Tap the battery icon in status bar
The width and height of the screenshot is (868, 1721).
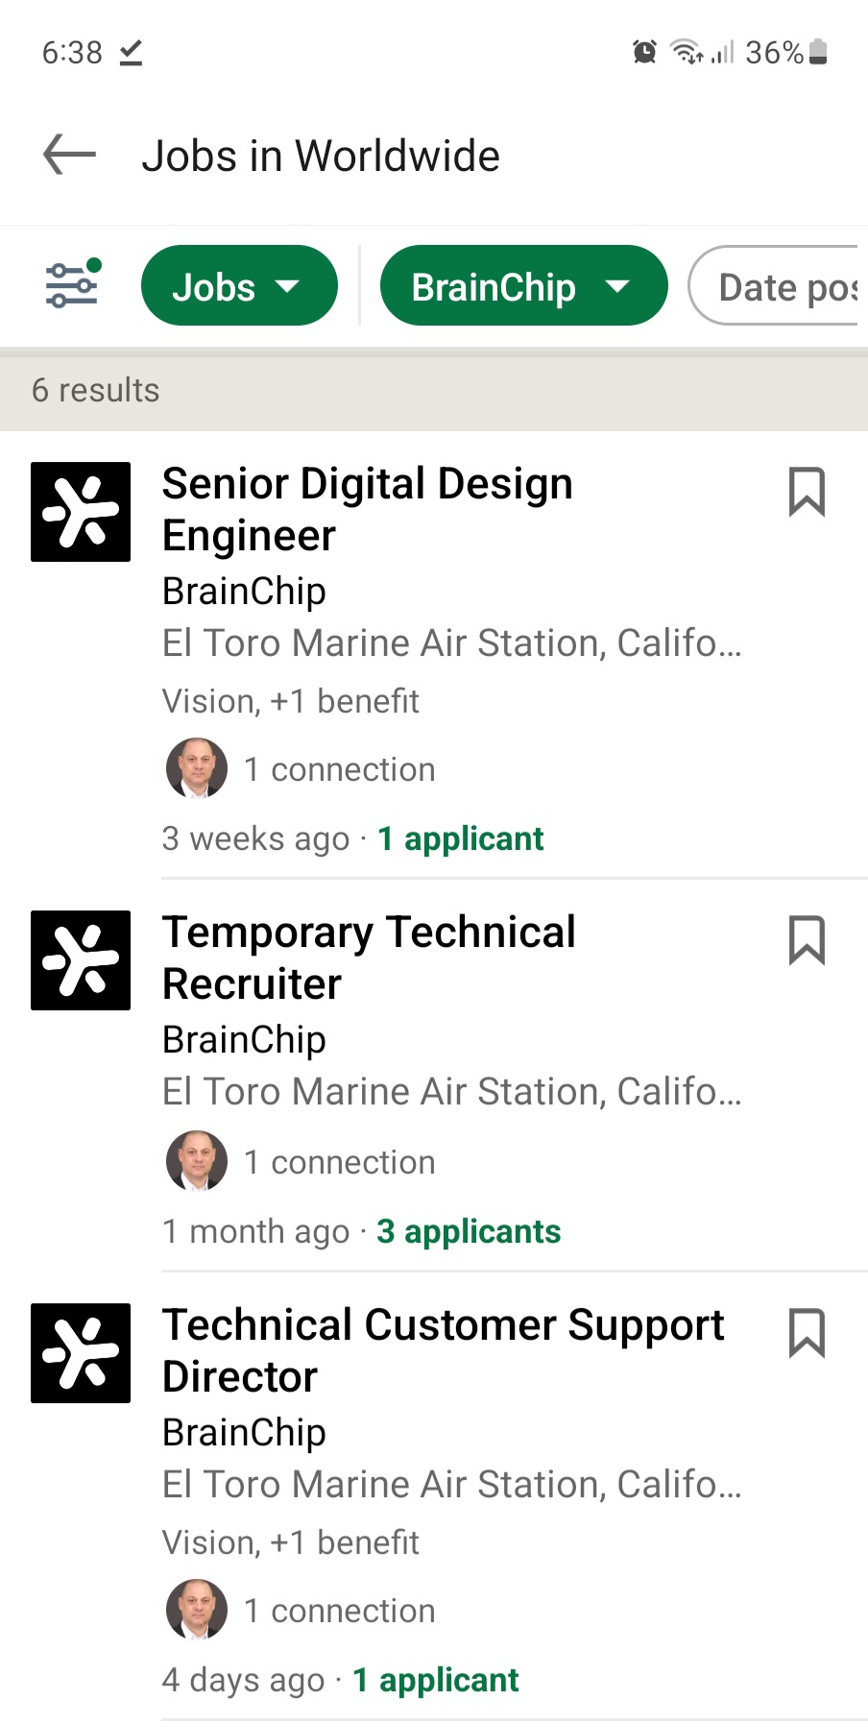[818, 52]
